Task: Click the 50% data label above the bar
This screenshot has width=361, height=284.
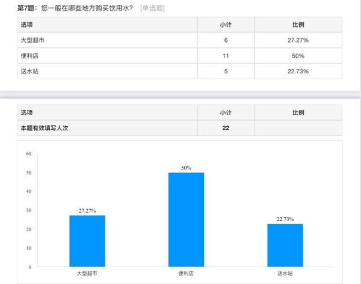Action: click(x=187, y=168)
